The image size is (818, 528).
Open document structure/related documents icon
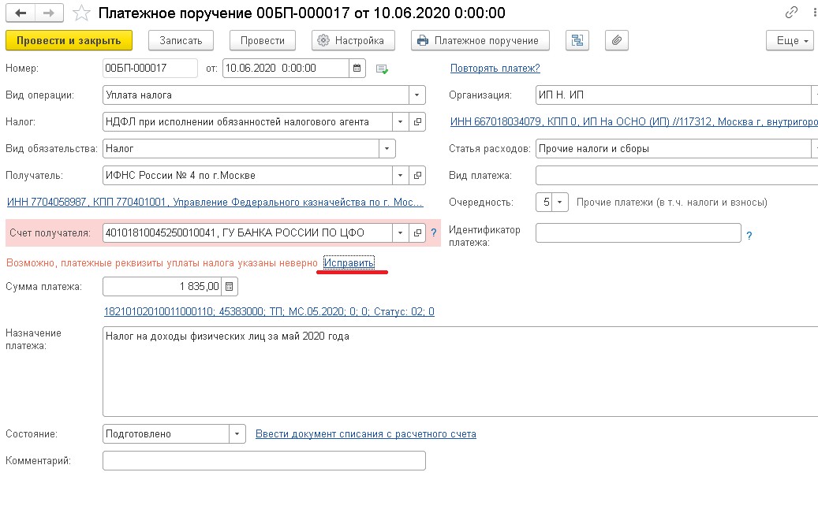tap(577, 40)
